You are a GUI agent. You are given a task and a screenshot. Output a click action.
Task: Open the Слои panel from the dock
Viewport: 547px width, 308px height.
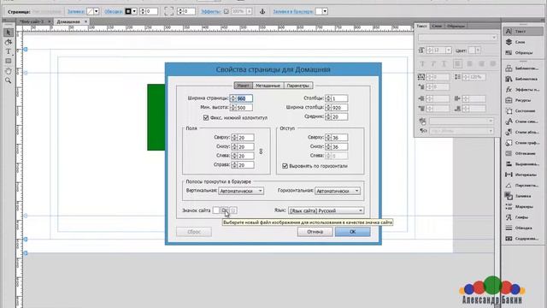522,42
